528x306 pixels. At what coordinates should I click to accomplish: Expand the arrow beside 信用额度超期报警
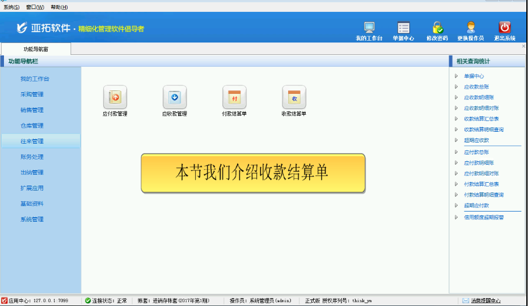click(456, 217)
